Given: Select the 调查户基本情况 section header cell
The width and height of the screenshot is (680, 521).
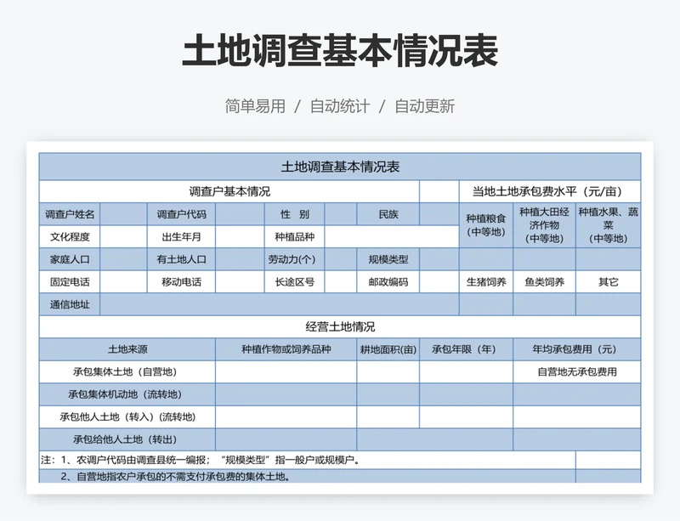Looking at the screenshot, I should pos(229,191).
